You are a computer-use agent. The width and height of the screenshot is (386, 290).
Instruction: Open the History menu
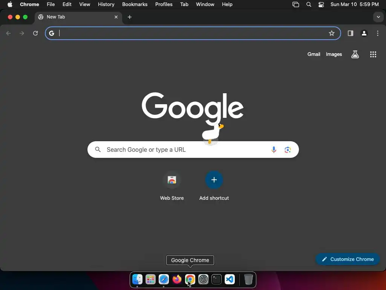[106, 5]
